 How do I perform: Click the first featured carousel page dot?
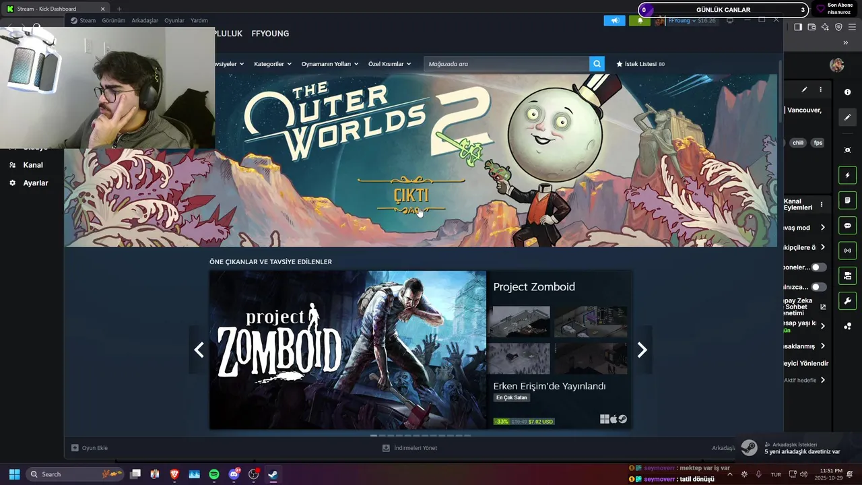pyautogui.click(x=374, y=436)
